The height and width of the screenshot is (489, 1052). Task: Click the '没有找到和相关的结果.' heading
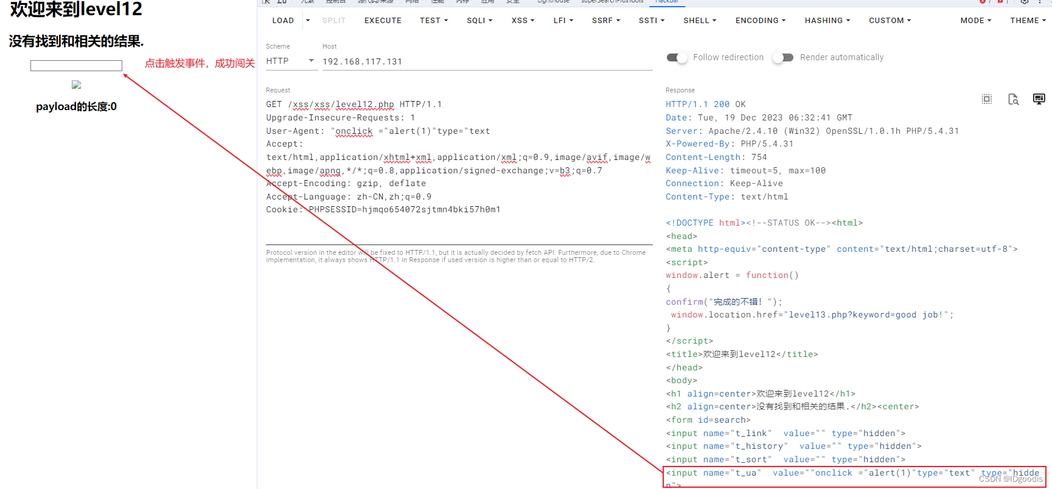(76, 41)
